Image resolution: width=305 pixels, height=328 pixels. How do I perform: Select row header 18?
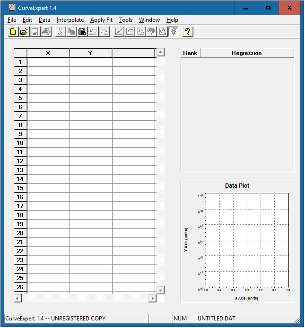[20, 215]
